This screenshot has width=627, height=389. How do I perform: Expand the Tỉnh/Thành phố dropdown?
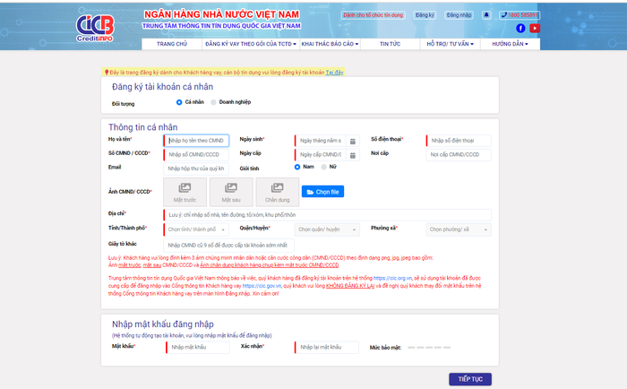coord(197,229)
